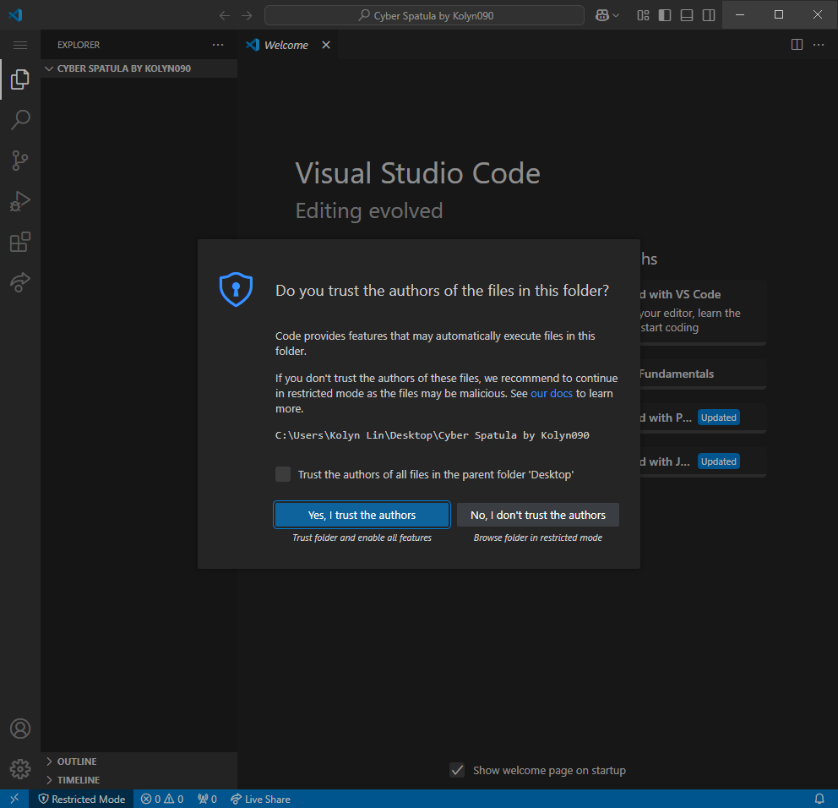The height and width of the screenshot is (808, 838).
Task: Follow the 'our docs' link
Action: 551,394
